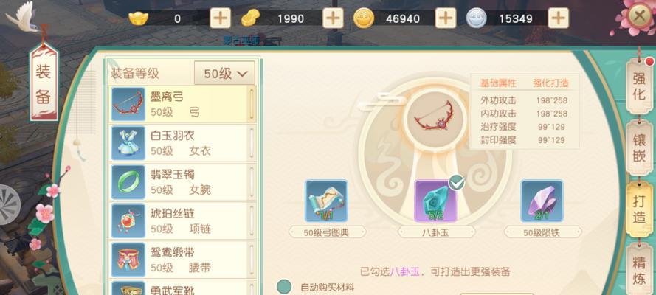
Task: Open the 精炼 tab
Action: point(639,271)
